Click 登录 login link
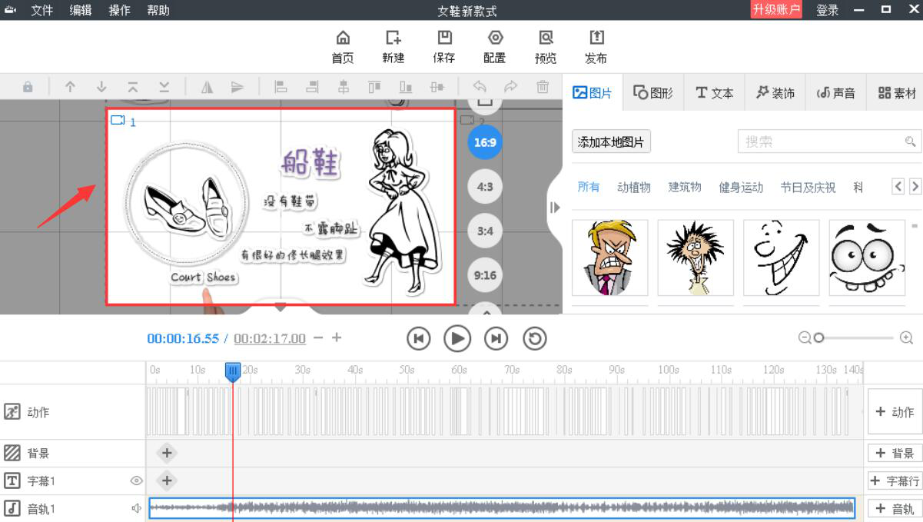Image resolution: width=923 pixels, height=522 pixels. [828, 10]
